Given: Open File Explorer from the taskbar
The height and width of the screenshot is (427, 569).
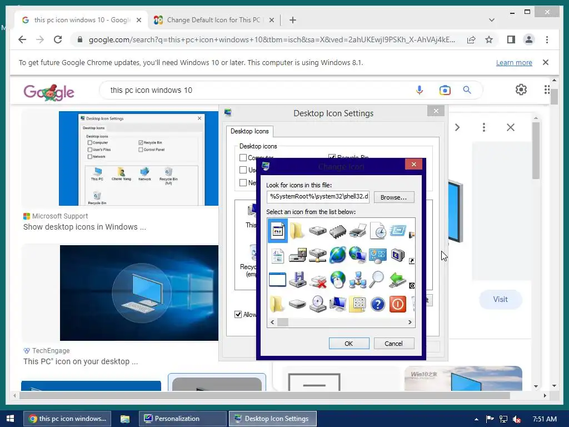Looking at the screenshot, I should click(x=125, y=419).
